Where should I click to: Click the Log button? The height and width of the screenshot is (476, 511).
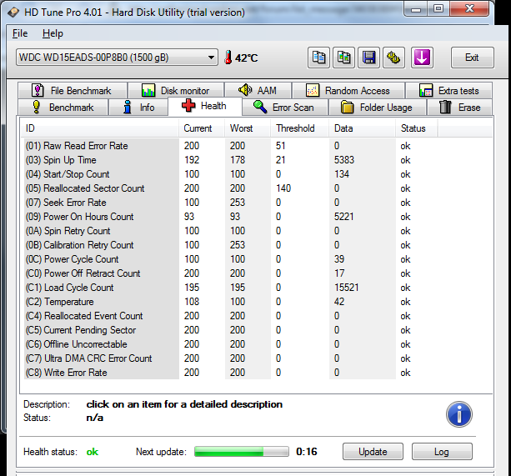[441, 452]
